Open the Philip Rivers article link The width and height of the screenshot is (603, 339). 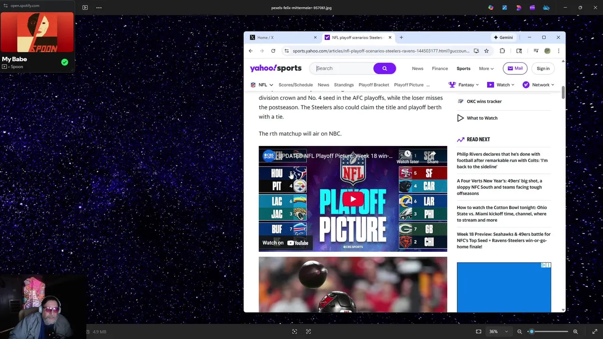click(x=502, y=161)
